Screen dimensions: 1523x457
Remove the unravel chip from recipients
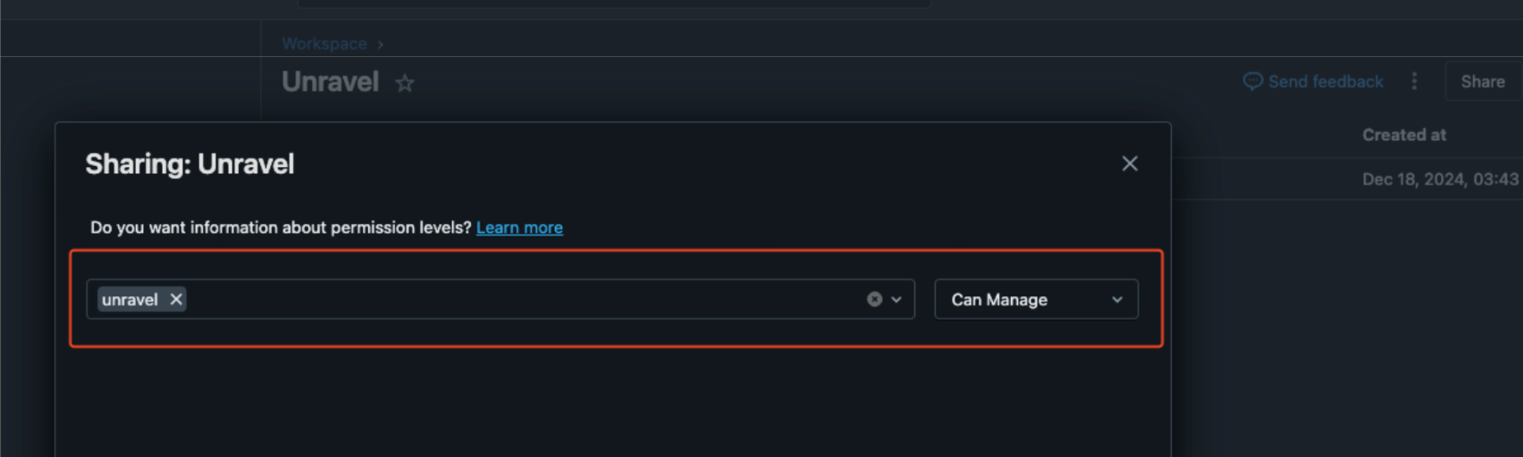pos(176,300)
